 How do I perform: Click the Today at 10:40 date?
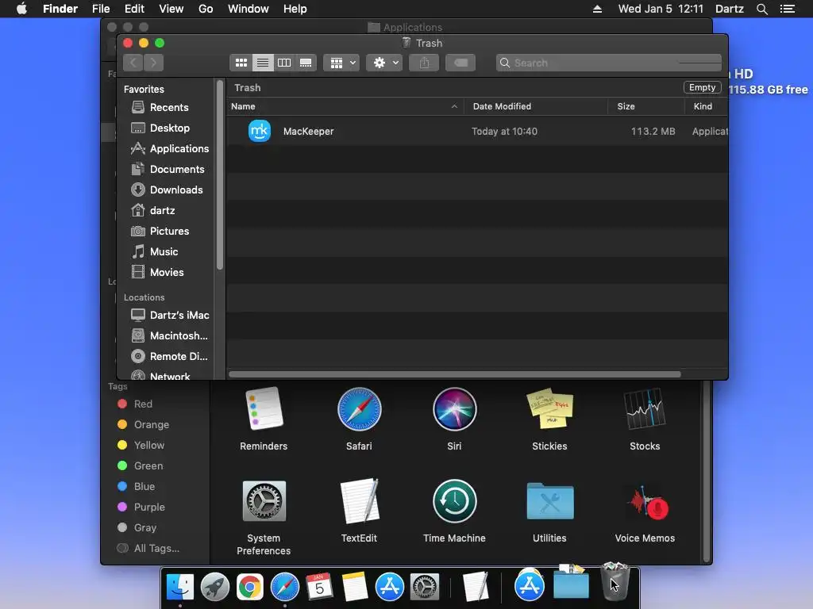click(x=504, y=132)
